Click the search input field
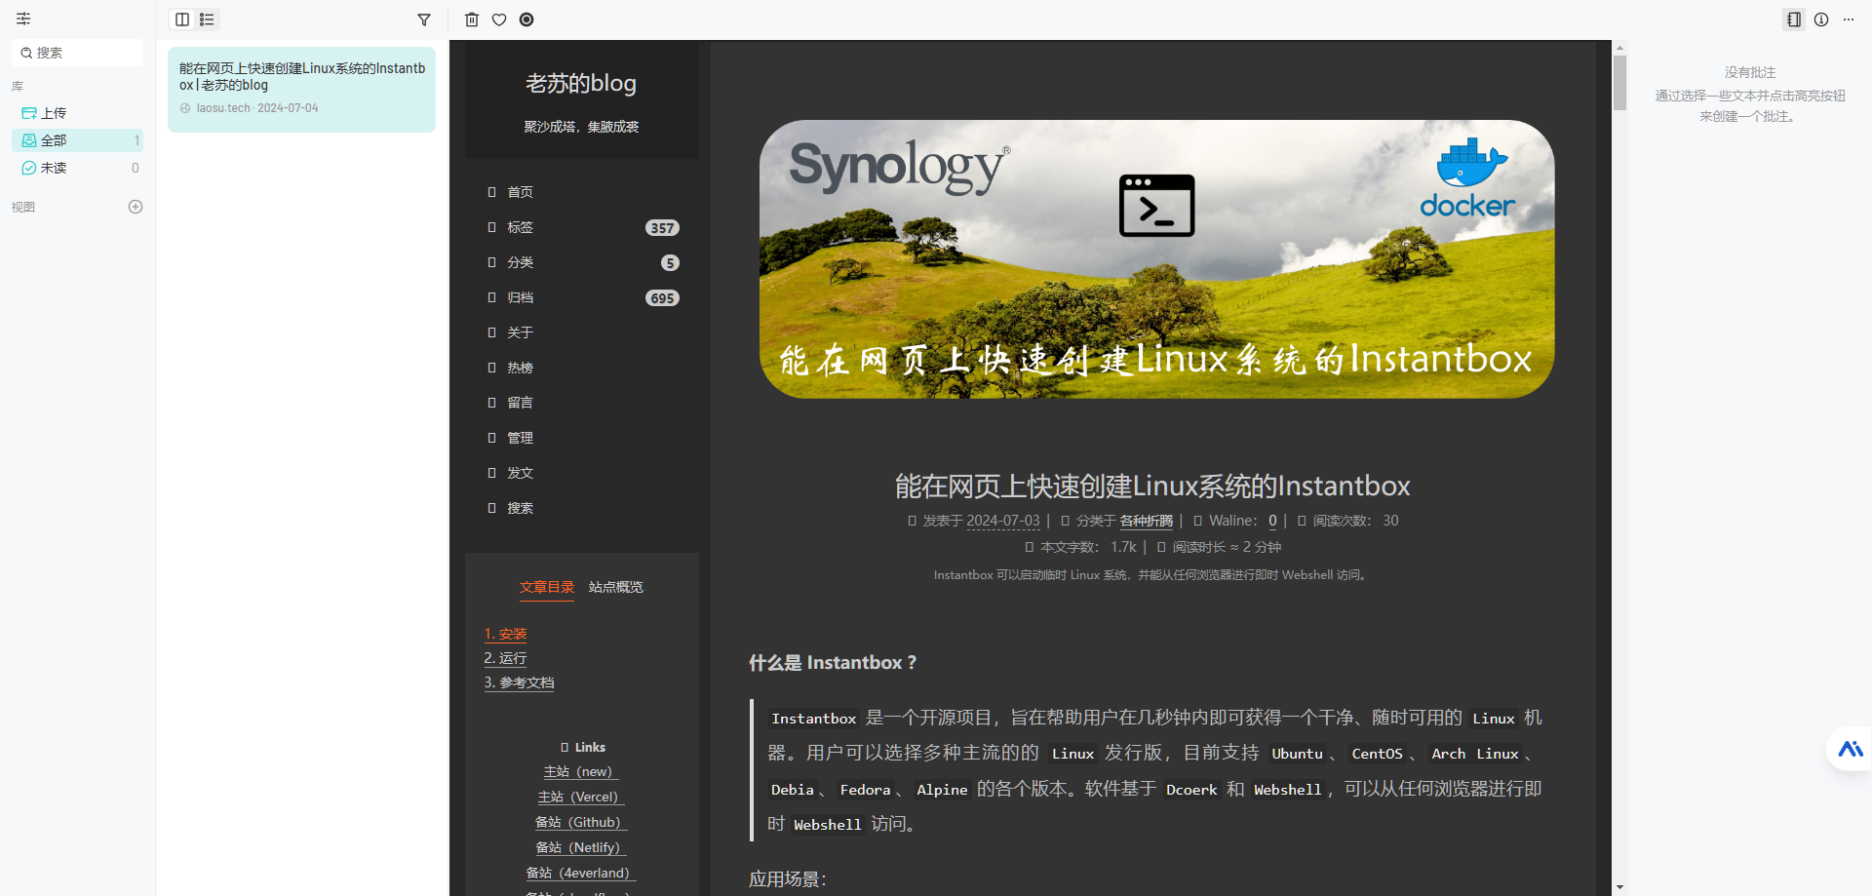The width and height of the screenshot is (1872, 896). click(78, 53)
